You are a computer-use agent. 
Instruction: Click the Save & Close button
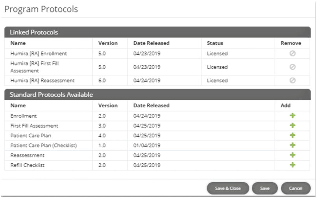[x=228, y=188]
